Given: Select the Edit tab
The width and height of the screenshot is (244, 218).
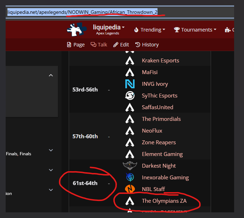Looking at the screenshot, I should 121,45.
